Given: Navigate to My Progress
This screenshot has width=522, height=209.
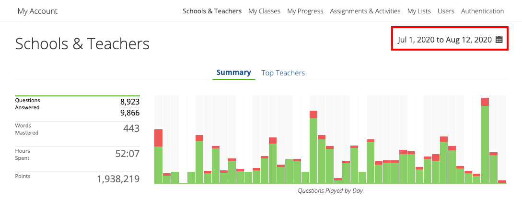Looking at the screenshot, I should [x=305, y=11].
